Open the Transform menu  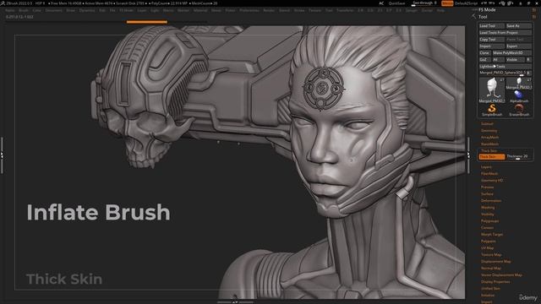(x=345, y=10)
